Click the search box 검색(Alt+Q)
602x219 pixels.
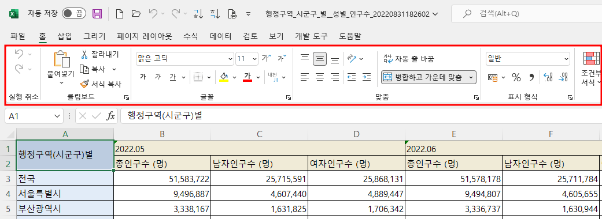526,14
